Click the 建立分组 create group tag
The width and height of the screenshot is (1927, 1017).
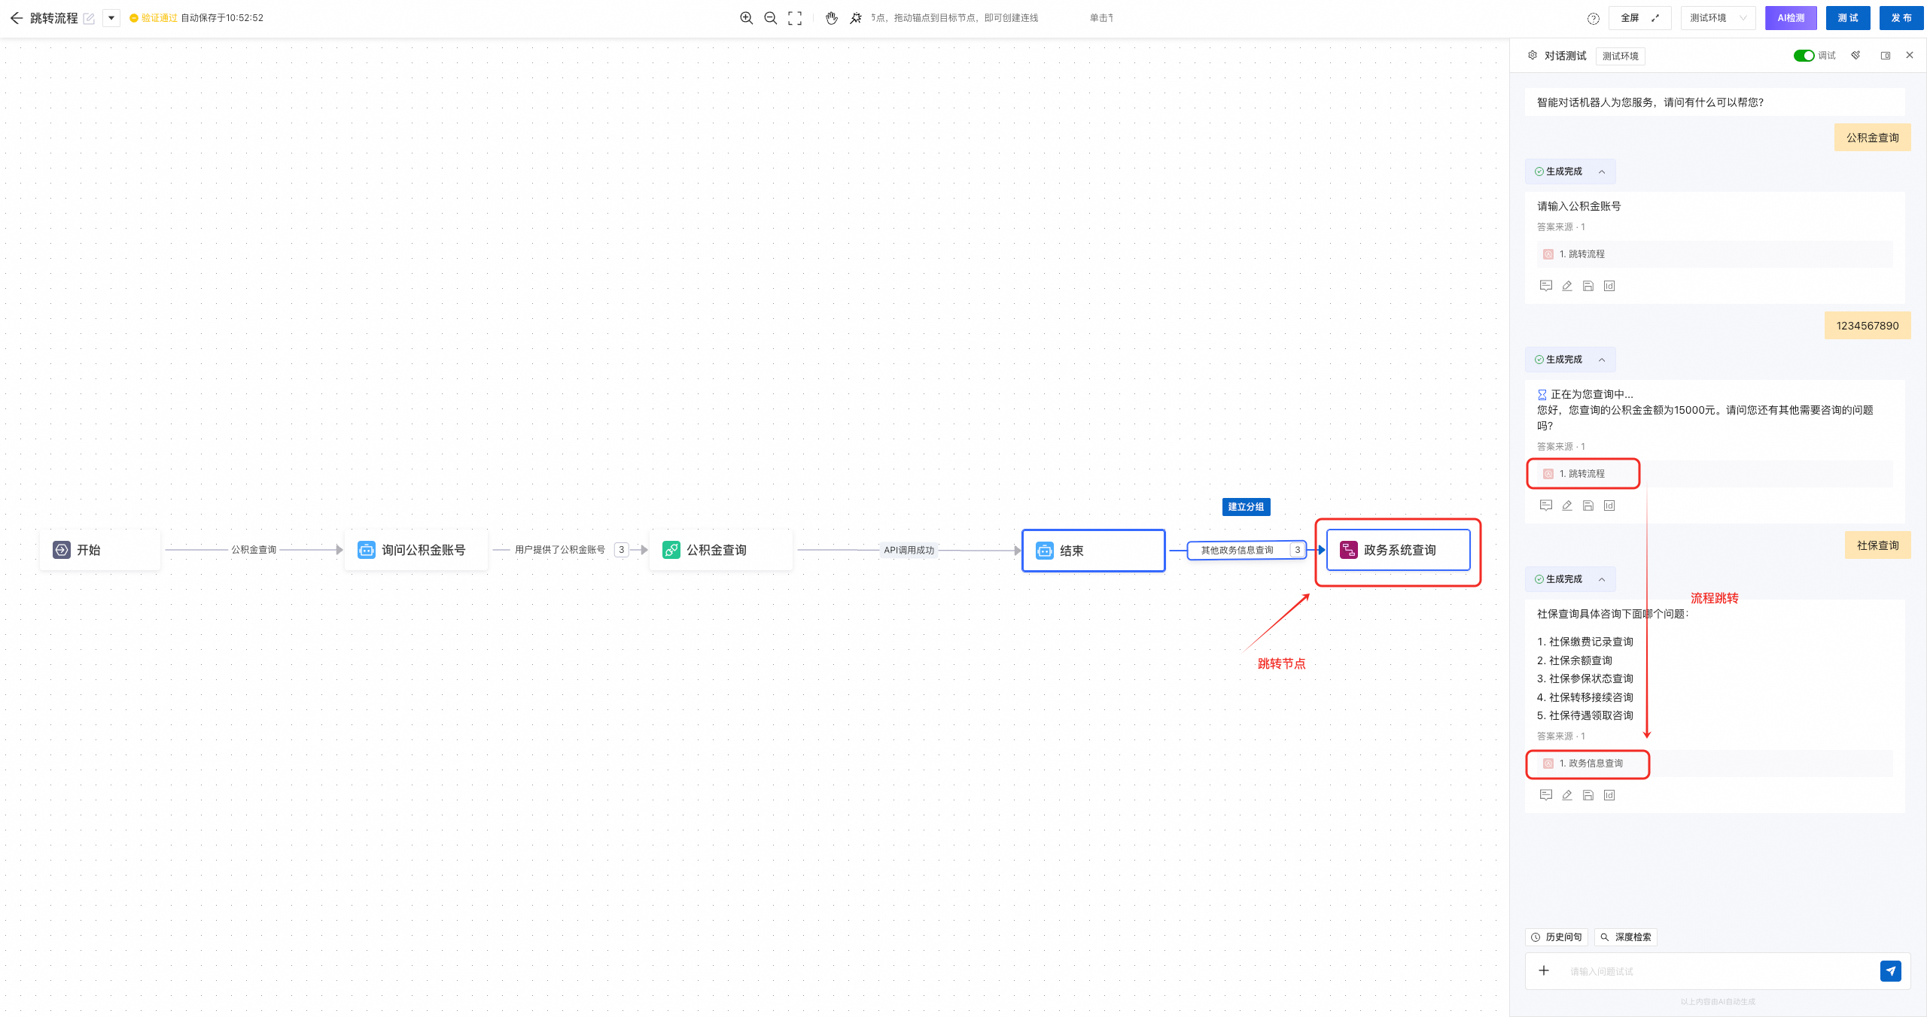coord(1246,507)
